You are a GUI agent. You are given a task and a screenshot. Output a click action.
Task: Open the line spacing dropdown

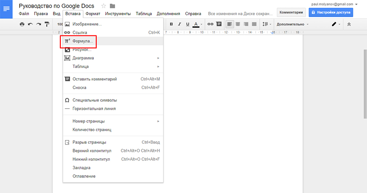point(267,24)
